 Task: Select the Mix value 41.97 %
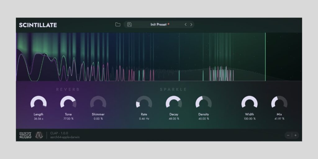[279, 119]
